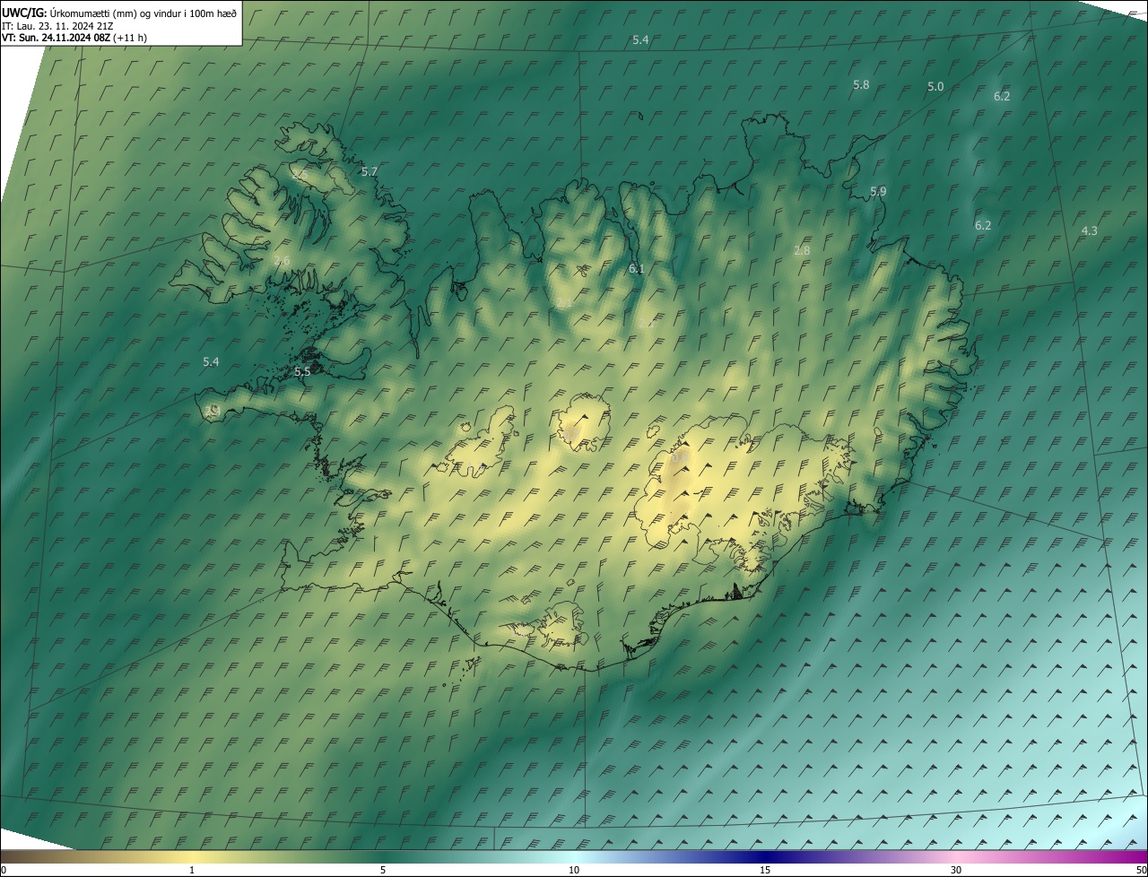Click the 5.5 value label in Breiðafjörður bay
The image size is (1148, 877).
tap(302, 371)
